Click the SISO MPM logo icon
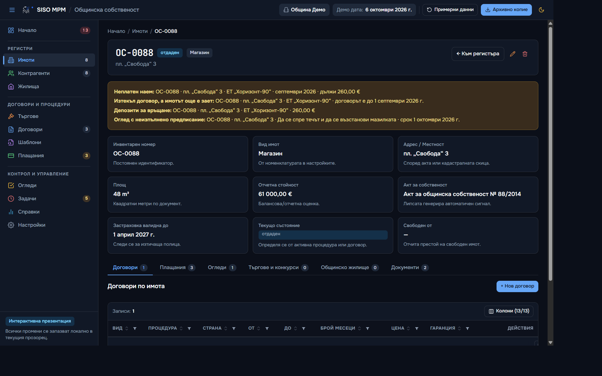Image resolution: width=602 pixels, height=376 pixels. (x=26, y=10)
